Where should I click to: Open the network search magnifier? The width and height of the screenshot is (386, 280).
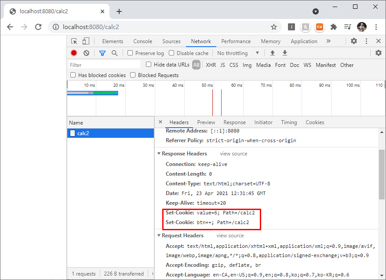click(114, 53)
